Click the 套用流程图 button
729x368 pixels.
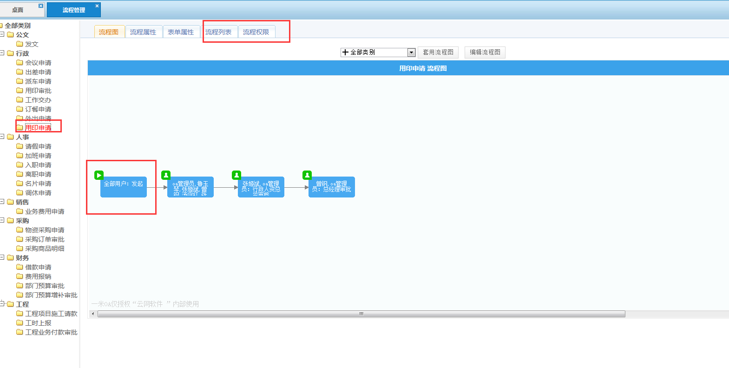point(438,53)
